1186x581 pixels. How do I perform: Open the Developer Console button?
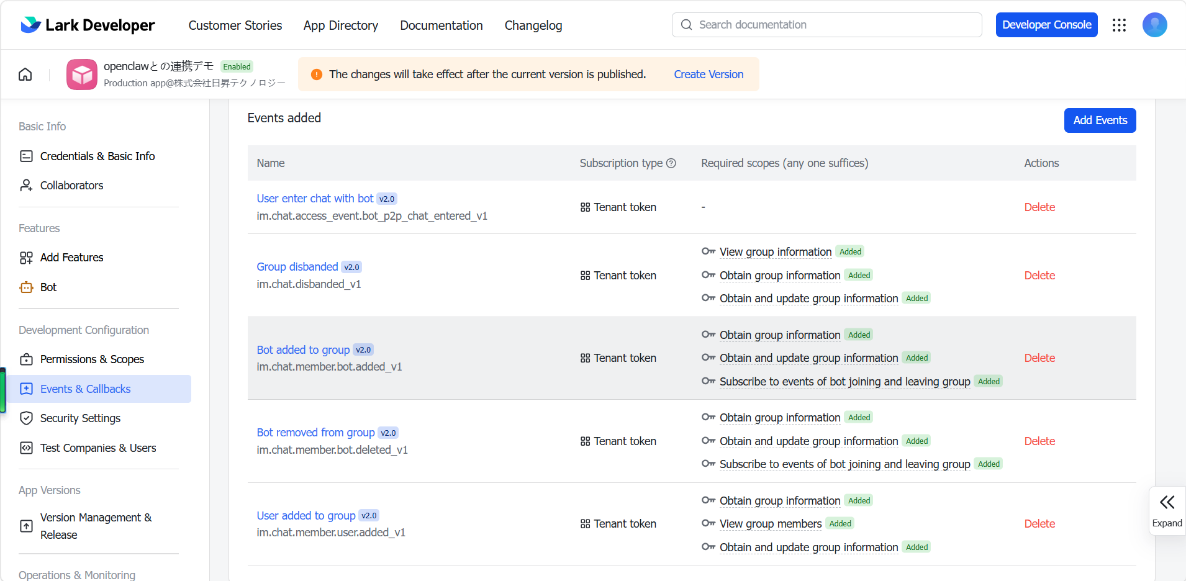(x=1047, y=25)
